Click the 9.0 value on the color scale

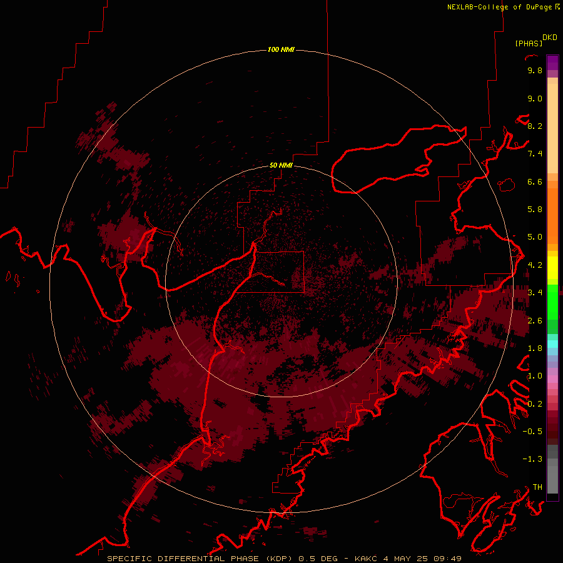pos(535,98)
